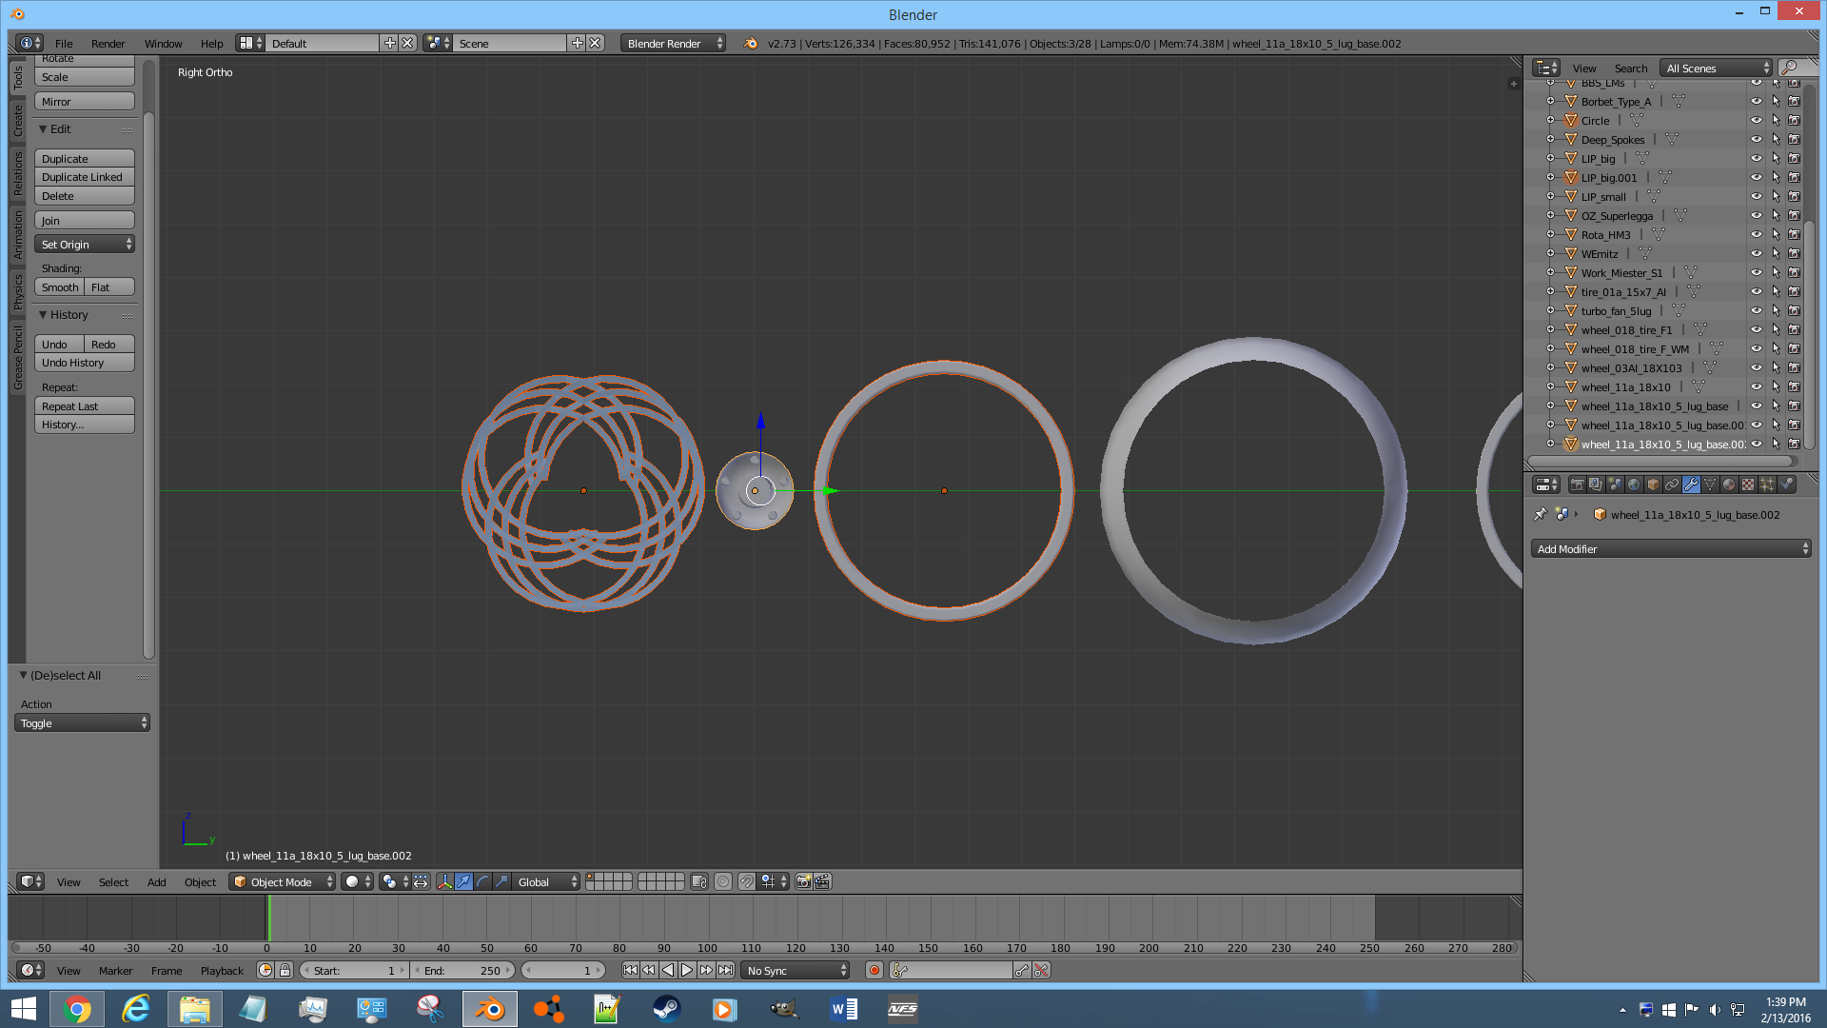The height and width of the screenshot is (1028, 1827).
Task: Click the Undo History button
Action: pos(85,362)
